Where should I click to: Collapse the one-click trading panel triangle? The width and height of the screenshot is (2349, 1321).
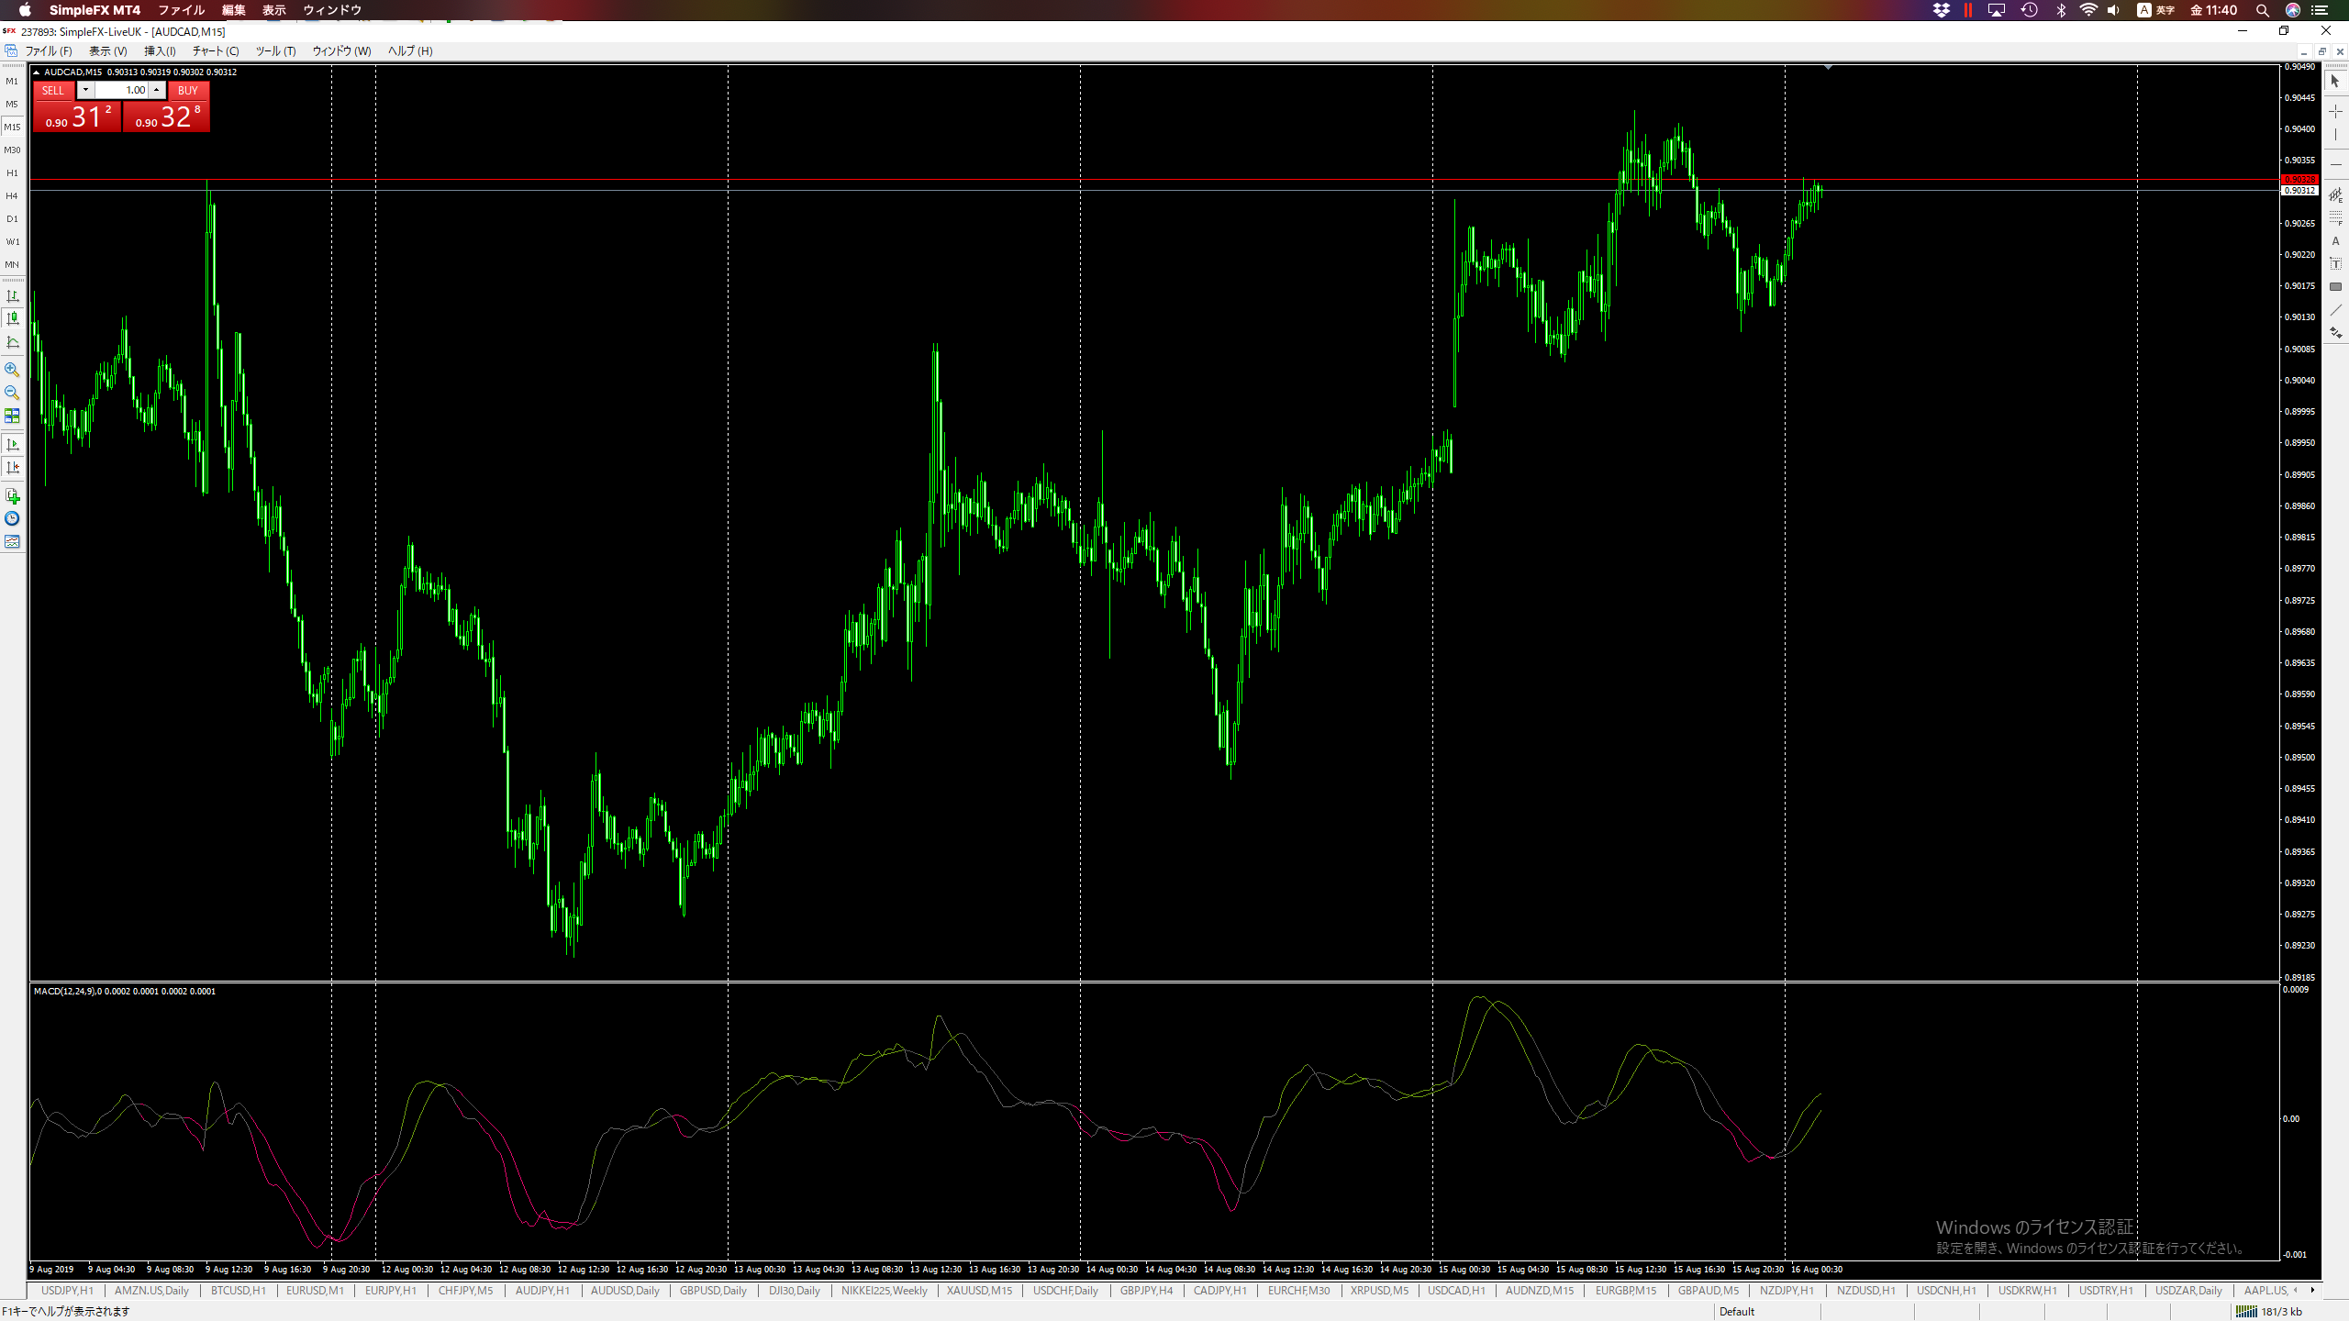click(36, 72)
